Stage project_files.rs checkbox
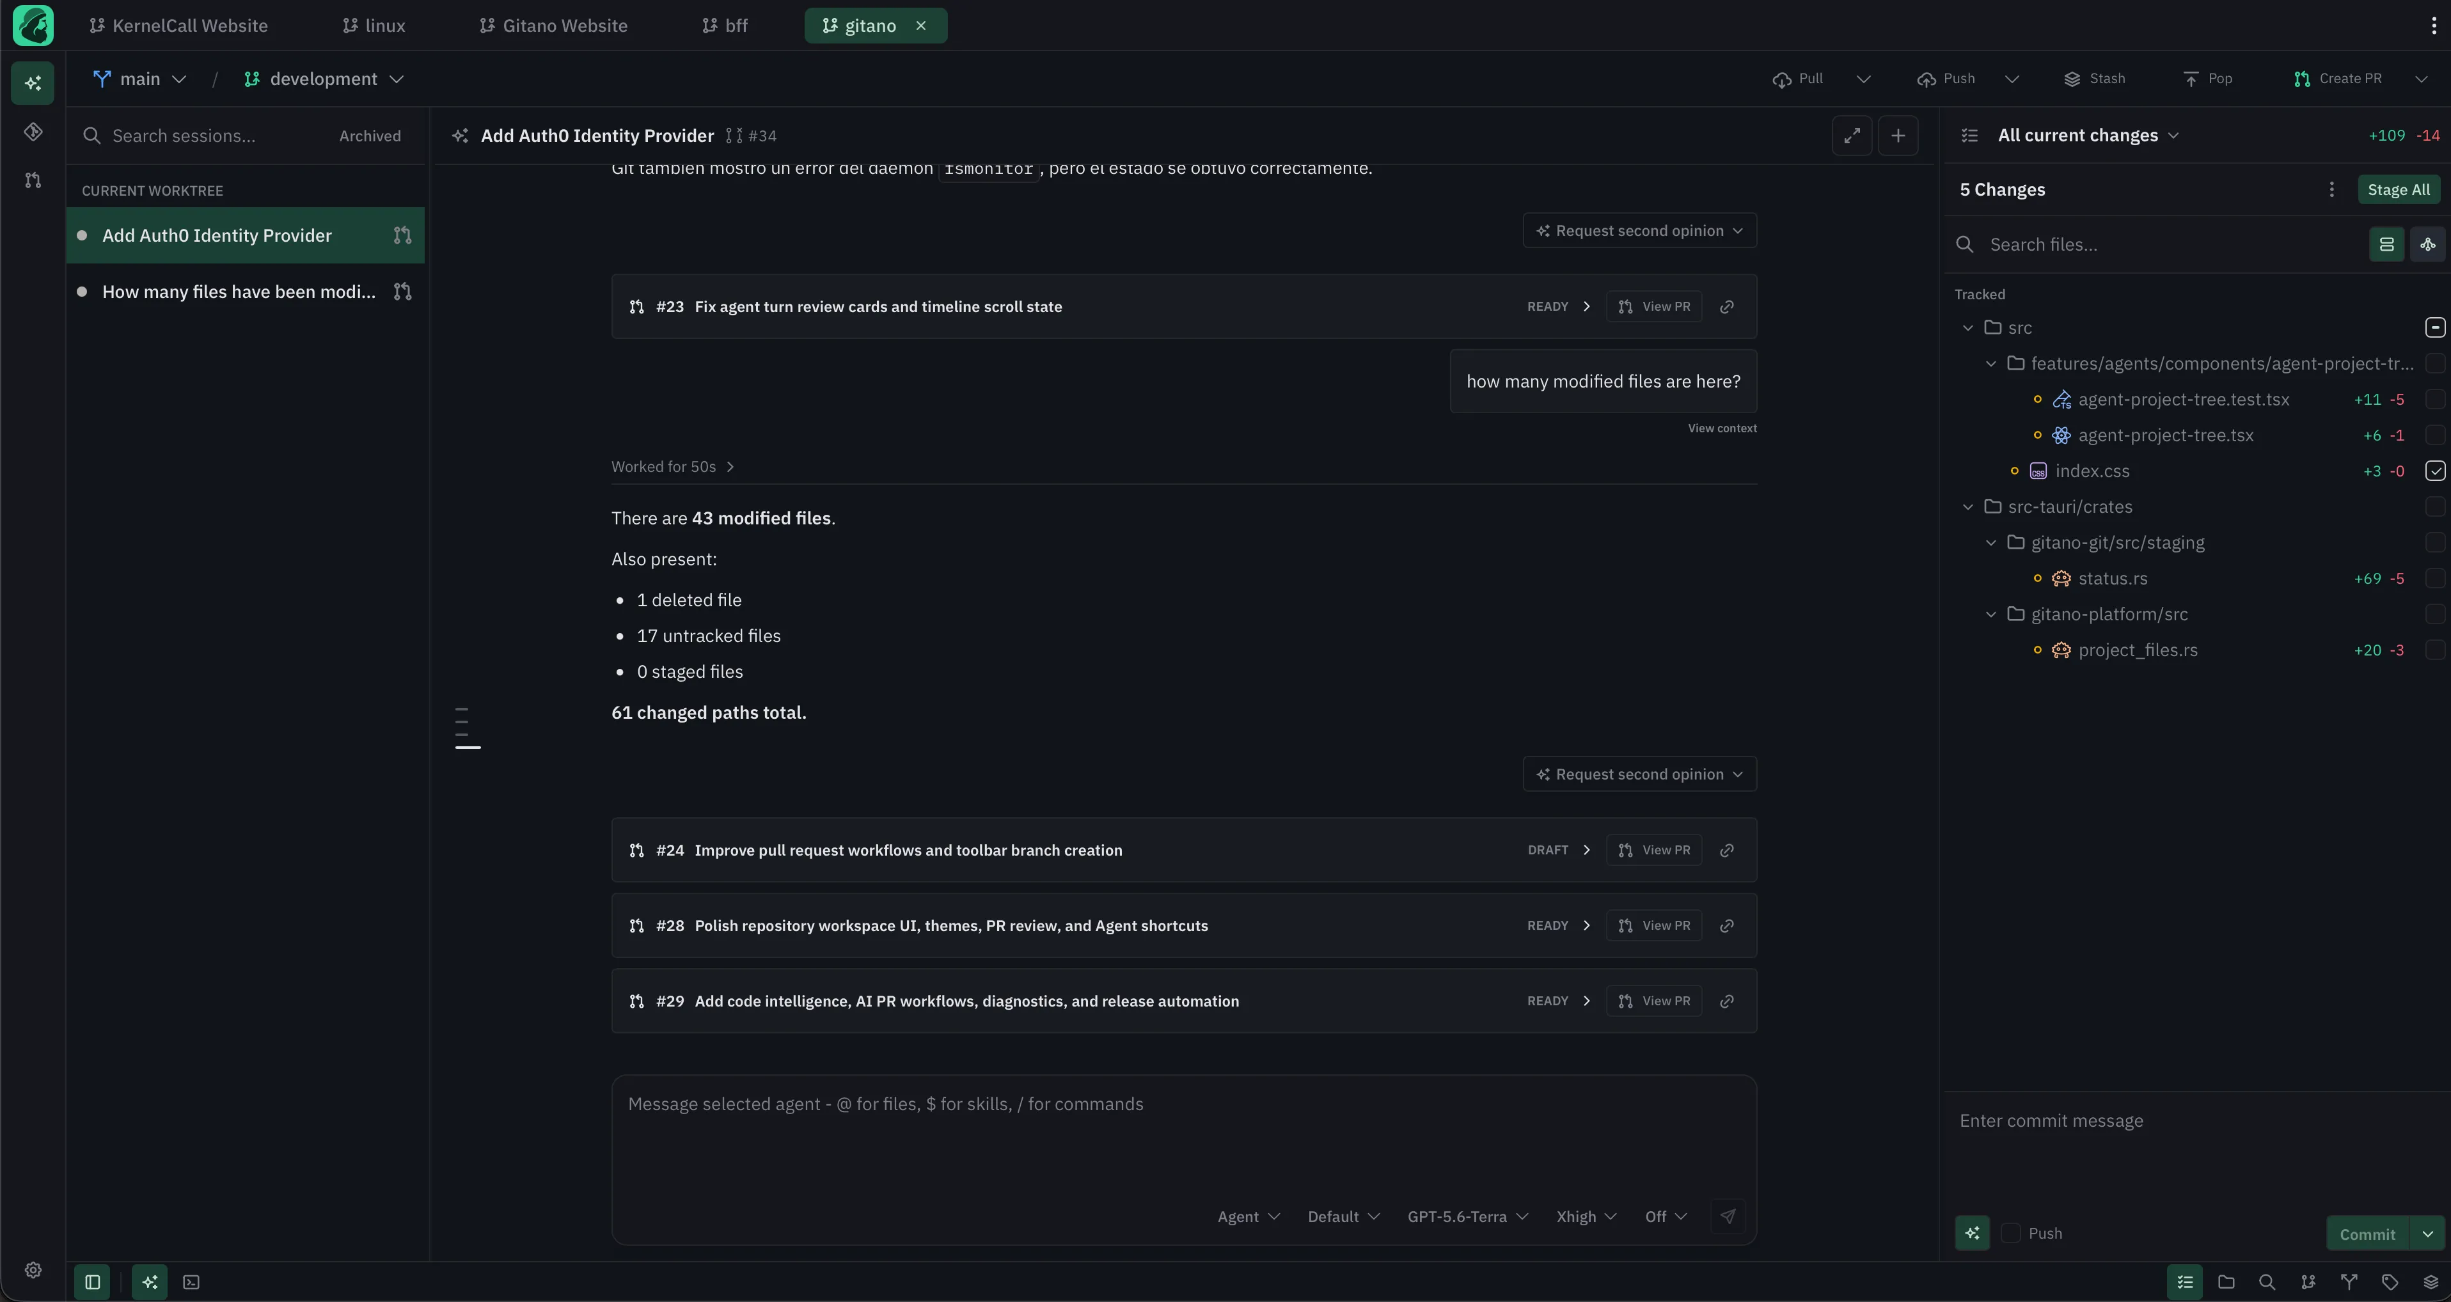2451x1302 pixels. point(2435,650)
